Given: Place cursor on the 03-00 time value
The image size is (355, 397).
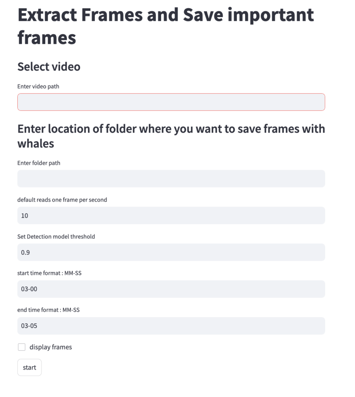Looking at the screenshot, I should coord(29,289).
